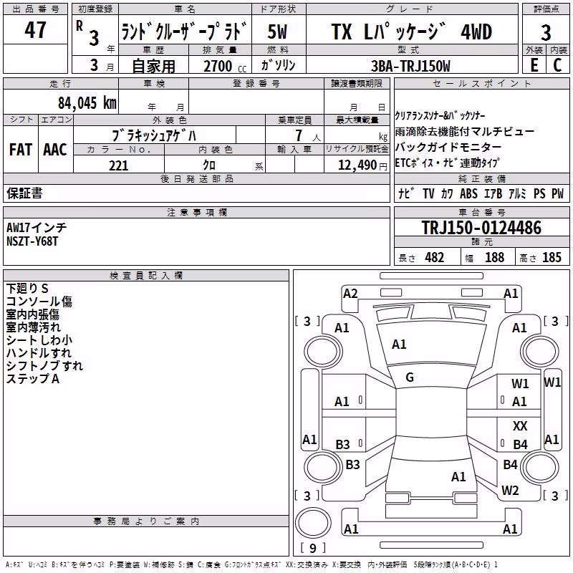Click the displacement value 2700 cc

(225, 66)
